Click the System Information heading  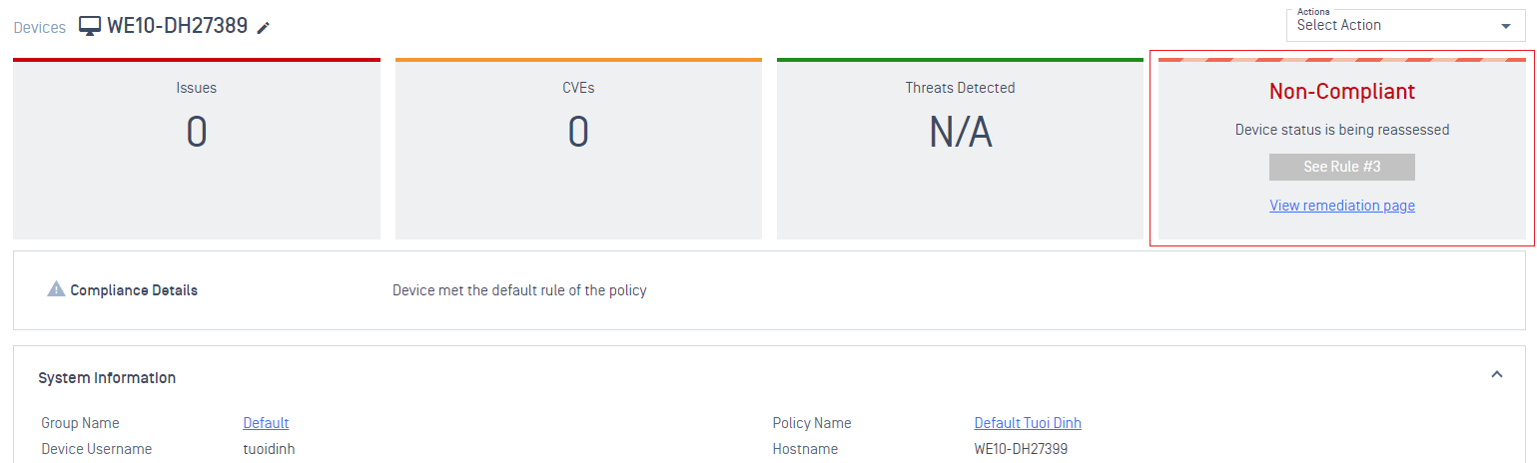pos(107,378)
